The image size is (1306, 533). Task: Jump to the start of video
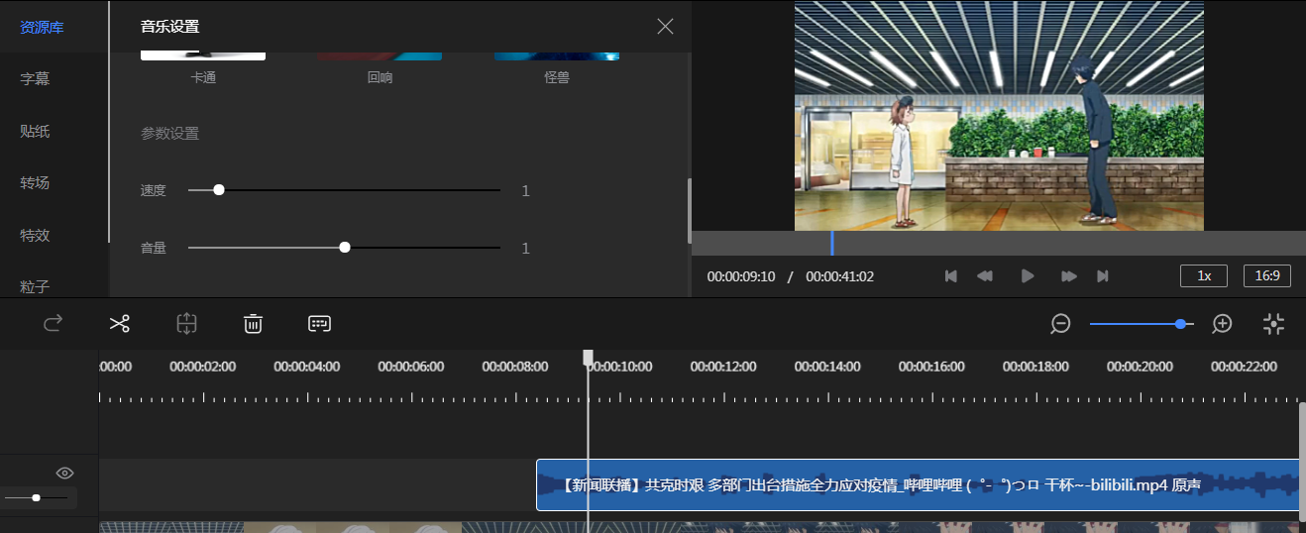(951, 276)
